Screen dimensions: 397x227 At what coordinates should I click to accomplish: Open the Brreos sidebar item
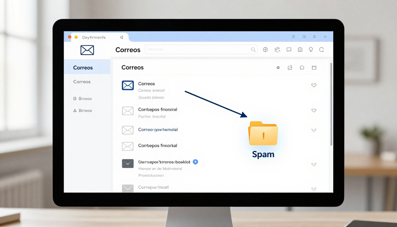[82, 111]
